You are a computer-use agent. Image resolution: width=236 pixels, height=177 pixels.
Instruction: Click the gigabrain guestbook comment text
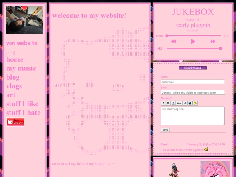pyautogui.click(x=182, y=150)
